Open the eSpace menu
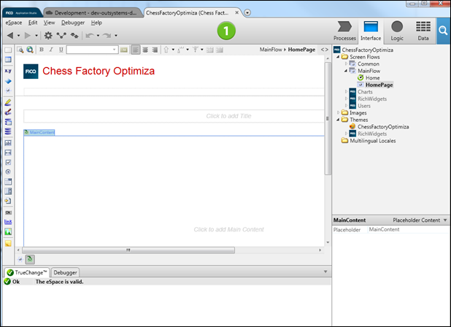Image resolution: width=451 pixels, height=327 pixels. pyautogui.click(x=14, y=23)
